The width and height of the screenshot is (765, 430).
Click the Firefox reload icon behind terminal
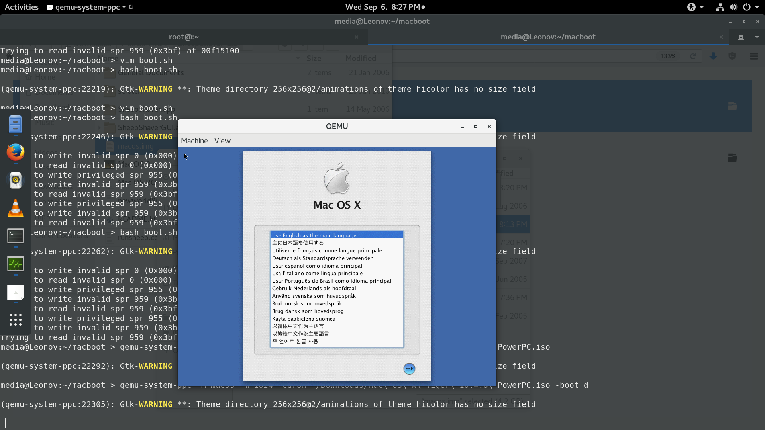tap(693, 56)
